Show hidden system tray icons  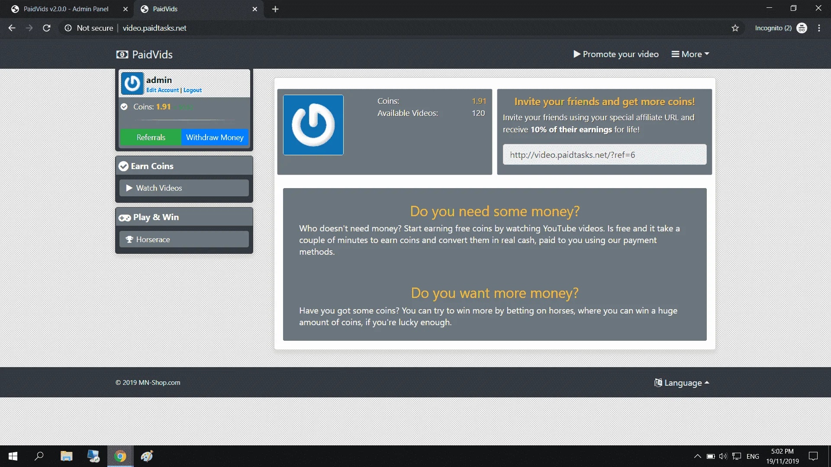point(697,456)
